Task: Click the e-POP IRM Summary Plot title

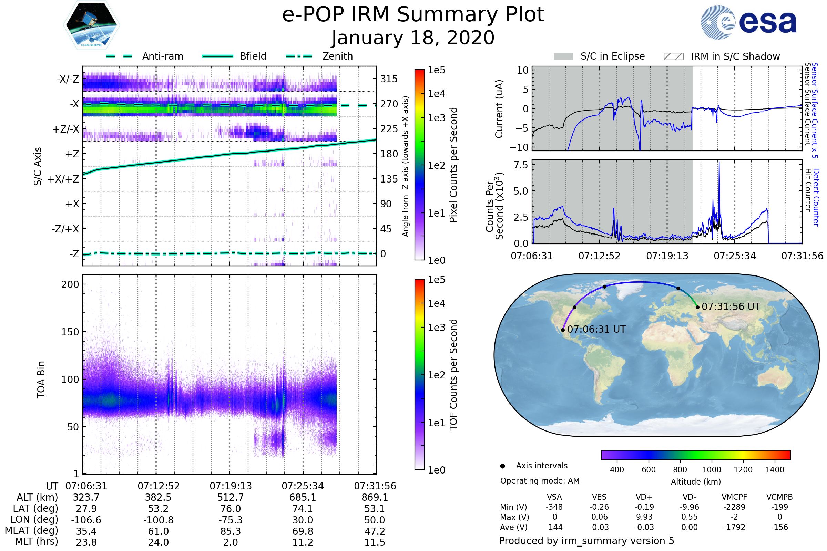Action: click(x=413, y=15)
